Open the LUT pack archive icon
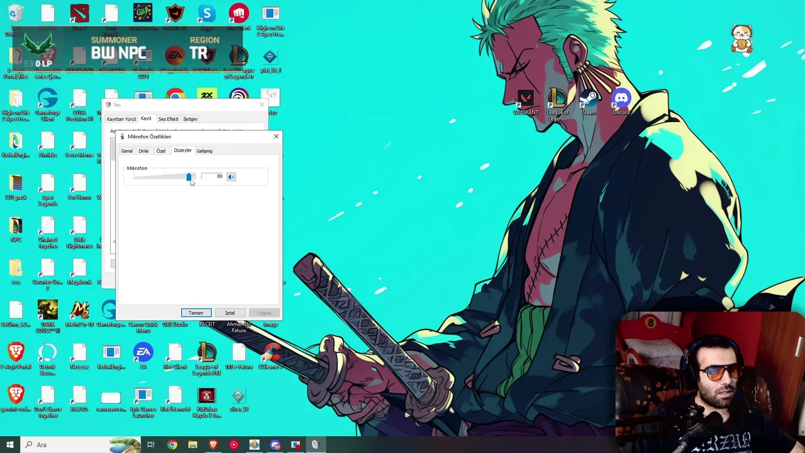Image resolution: width=805 pixels, height=453 pixels. tap(16, 187)
